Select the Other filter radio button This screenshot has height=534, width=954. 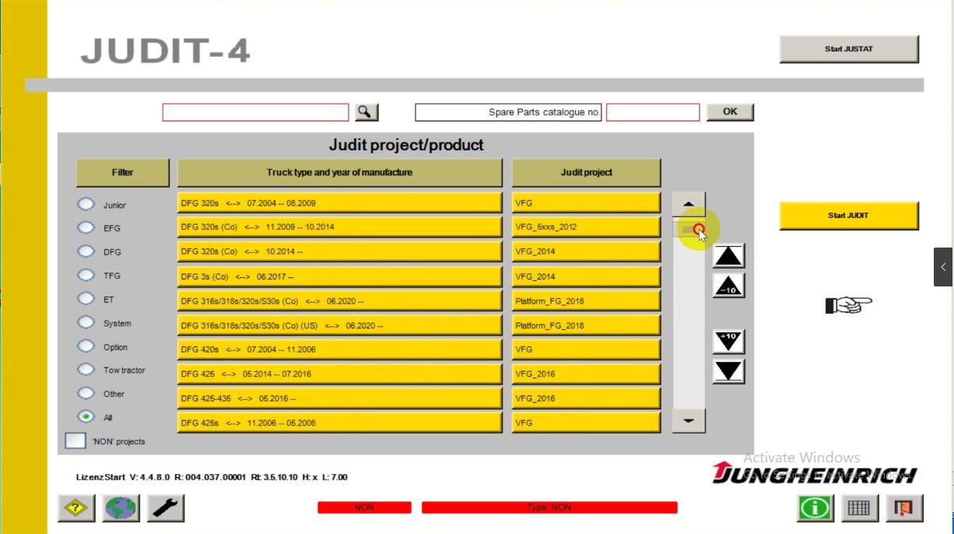pyautogui.click(x=86, y=393)
